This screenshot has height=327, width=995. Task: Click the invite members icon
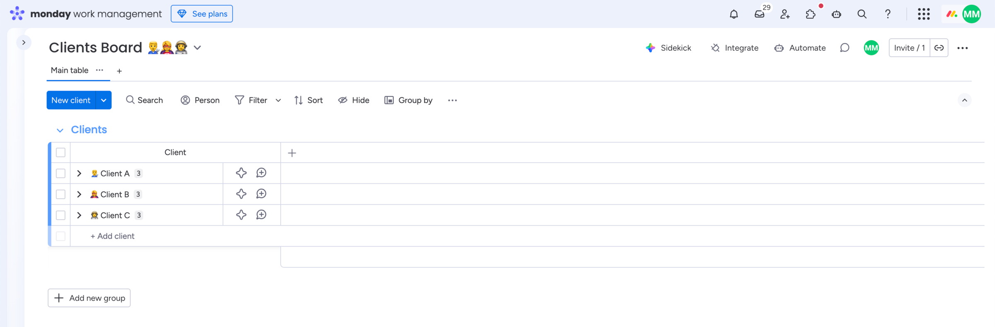[785, 14]
